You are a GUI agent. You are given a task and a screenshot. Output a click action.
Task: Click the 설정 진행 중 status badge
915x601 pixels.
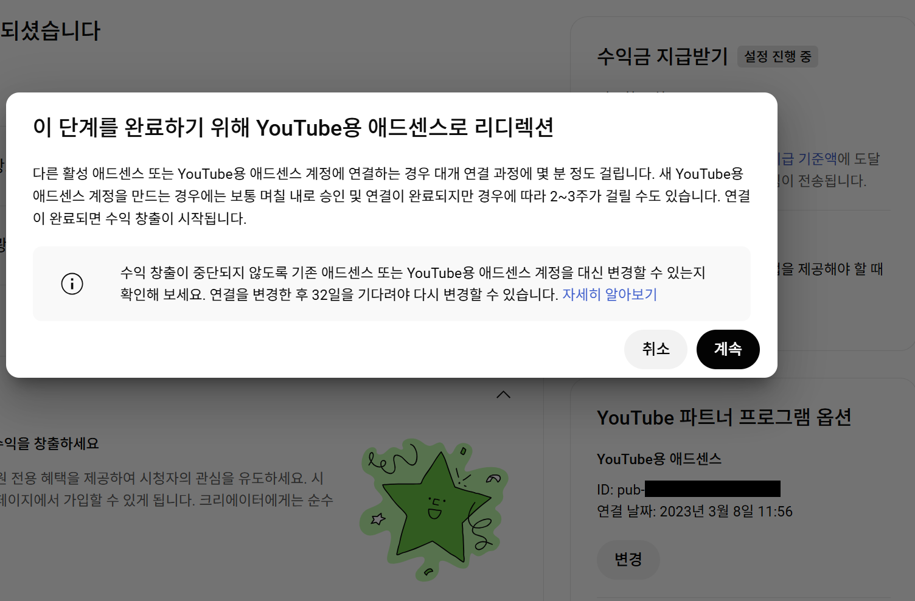778,57
